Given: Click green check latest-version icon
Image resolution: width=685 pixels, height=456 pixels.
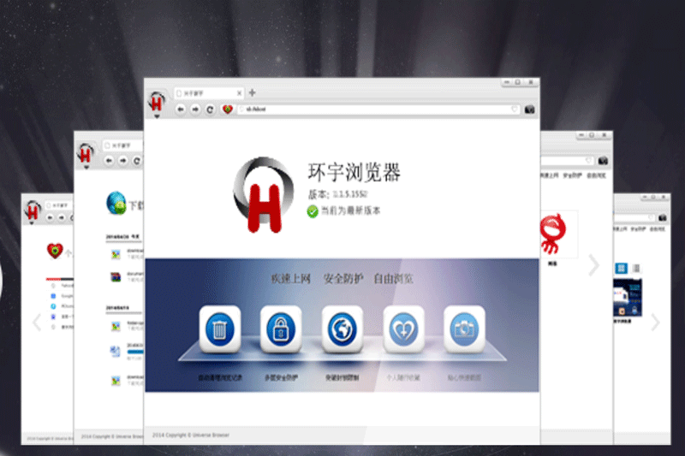Looking at the screenshot, I should pyautogui.click(x=313, y=211).
